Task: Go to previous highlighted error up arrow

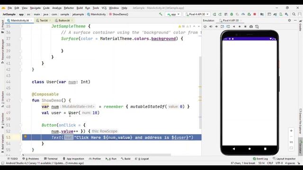Action: pos(194,26)
